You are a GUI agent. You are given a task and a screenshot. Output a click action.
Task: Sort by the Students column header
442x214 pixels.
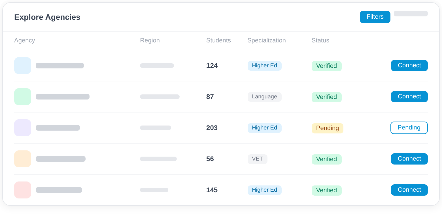pos(218,40)
